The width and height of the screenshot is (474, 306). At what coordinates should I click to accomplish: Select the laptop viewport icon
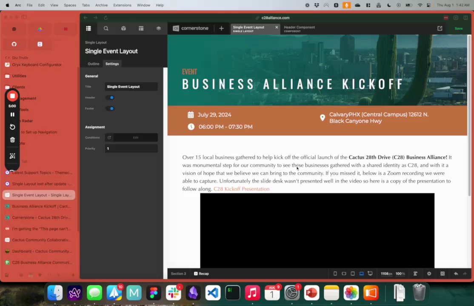pos(361,274)
